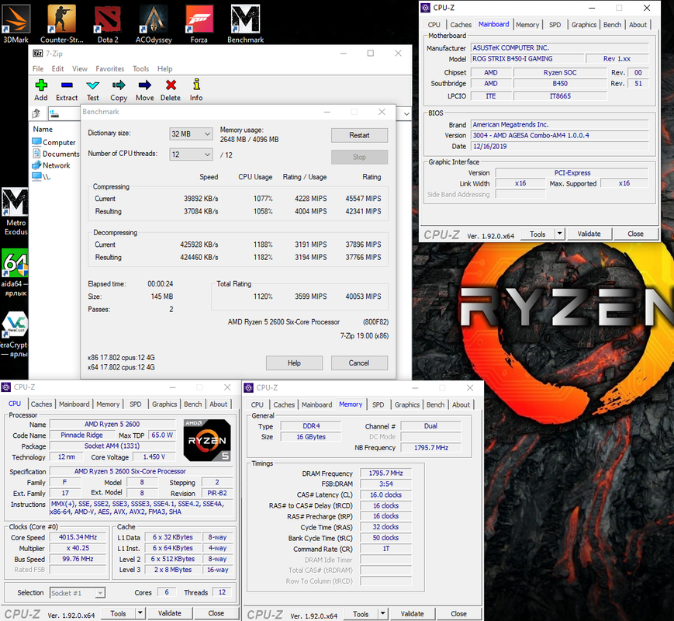The width and height of the screenshot is (674, 621).
Task: Open the 7-Zip View menu
Action: (x=80, y=69)
